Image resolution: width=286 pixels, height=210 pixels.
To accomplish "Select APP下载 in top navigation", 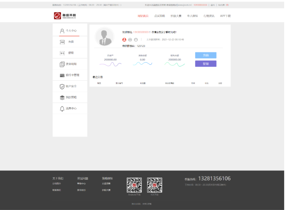I will coord(225,16).
